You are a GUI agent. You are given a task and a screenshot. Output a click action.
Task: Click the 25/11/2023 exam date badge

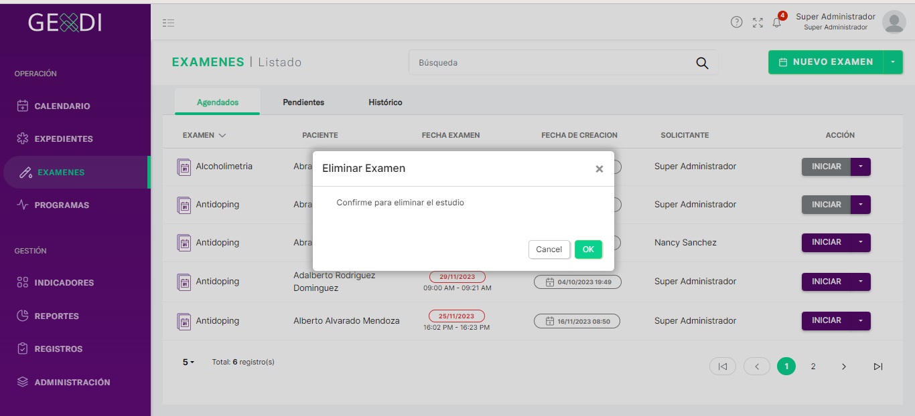[x=456, y=316]
